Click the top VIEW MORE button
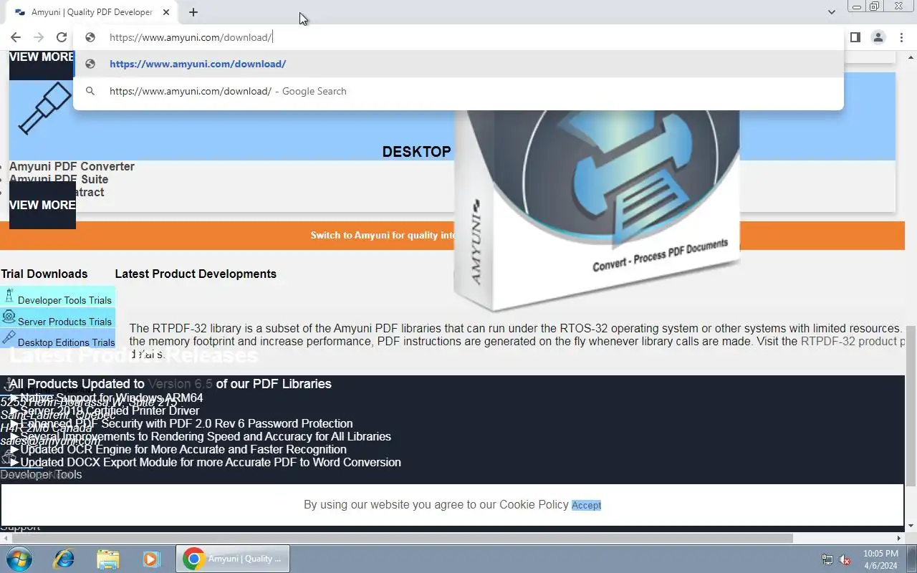The width and height of the screenshot is (917, 573). 42,57
